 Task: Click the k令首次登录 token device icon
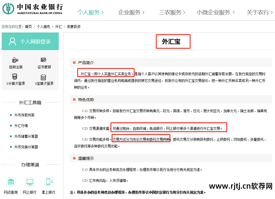click(x=15, y=76)
